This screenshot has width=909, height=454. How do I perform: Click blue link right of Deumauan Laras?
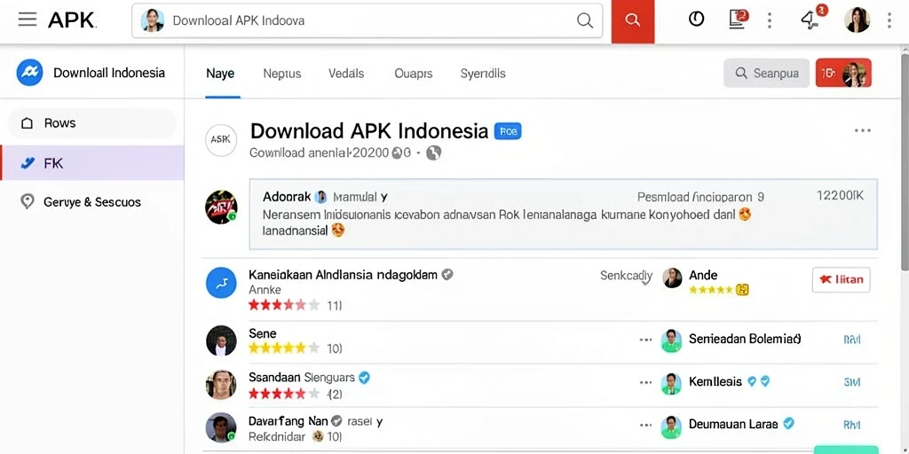click(x=851, y=426)
